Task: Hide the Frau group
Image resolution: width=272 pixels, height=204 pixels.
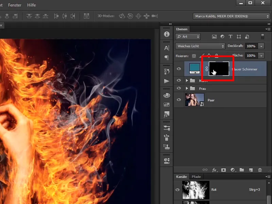Action: [179, 88]
